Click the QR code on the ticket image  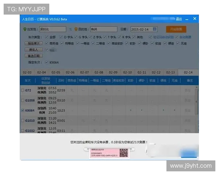point(124,153)
